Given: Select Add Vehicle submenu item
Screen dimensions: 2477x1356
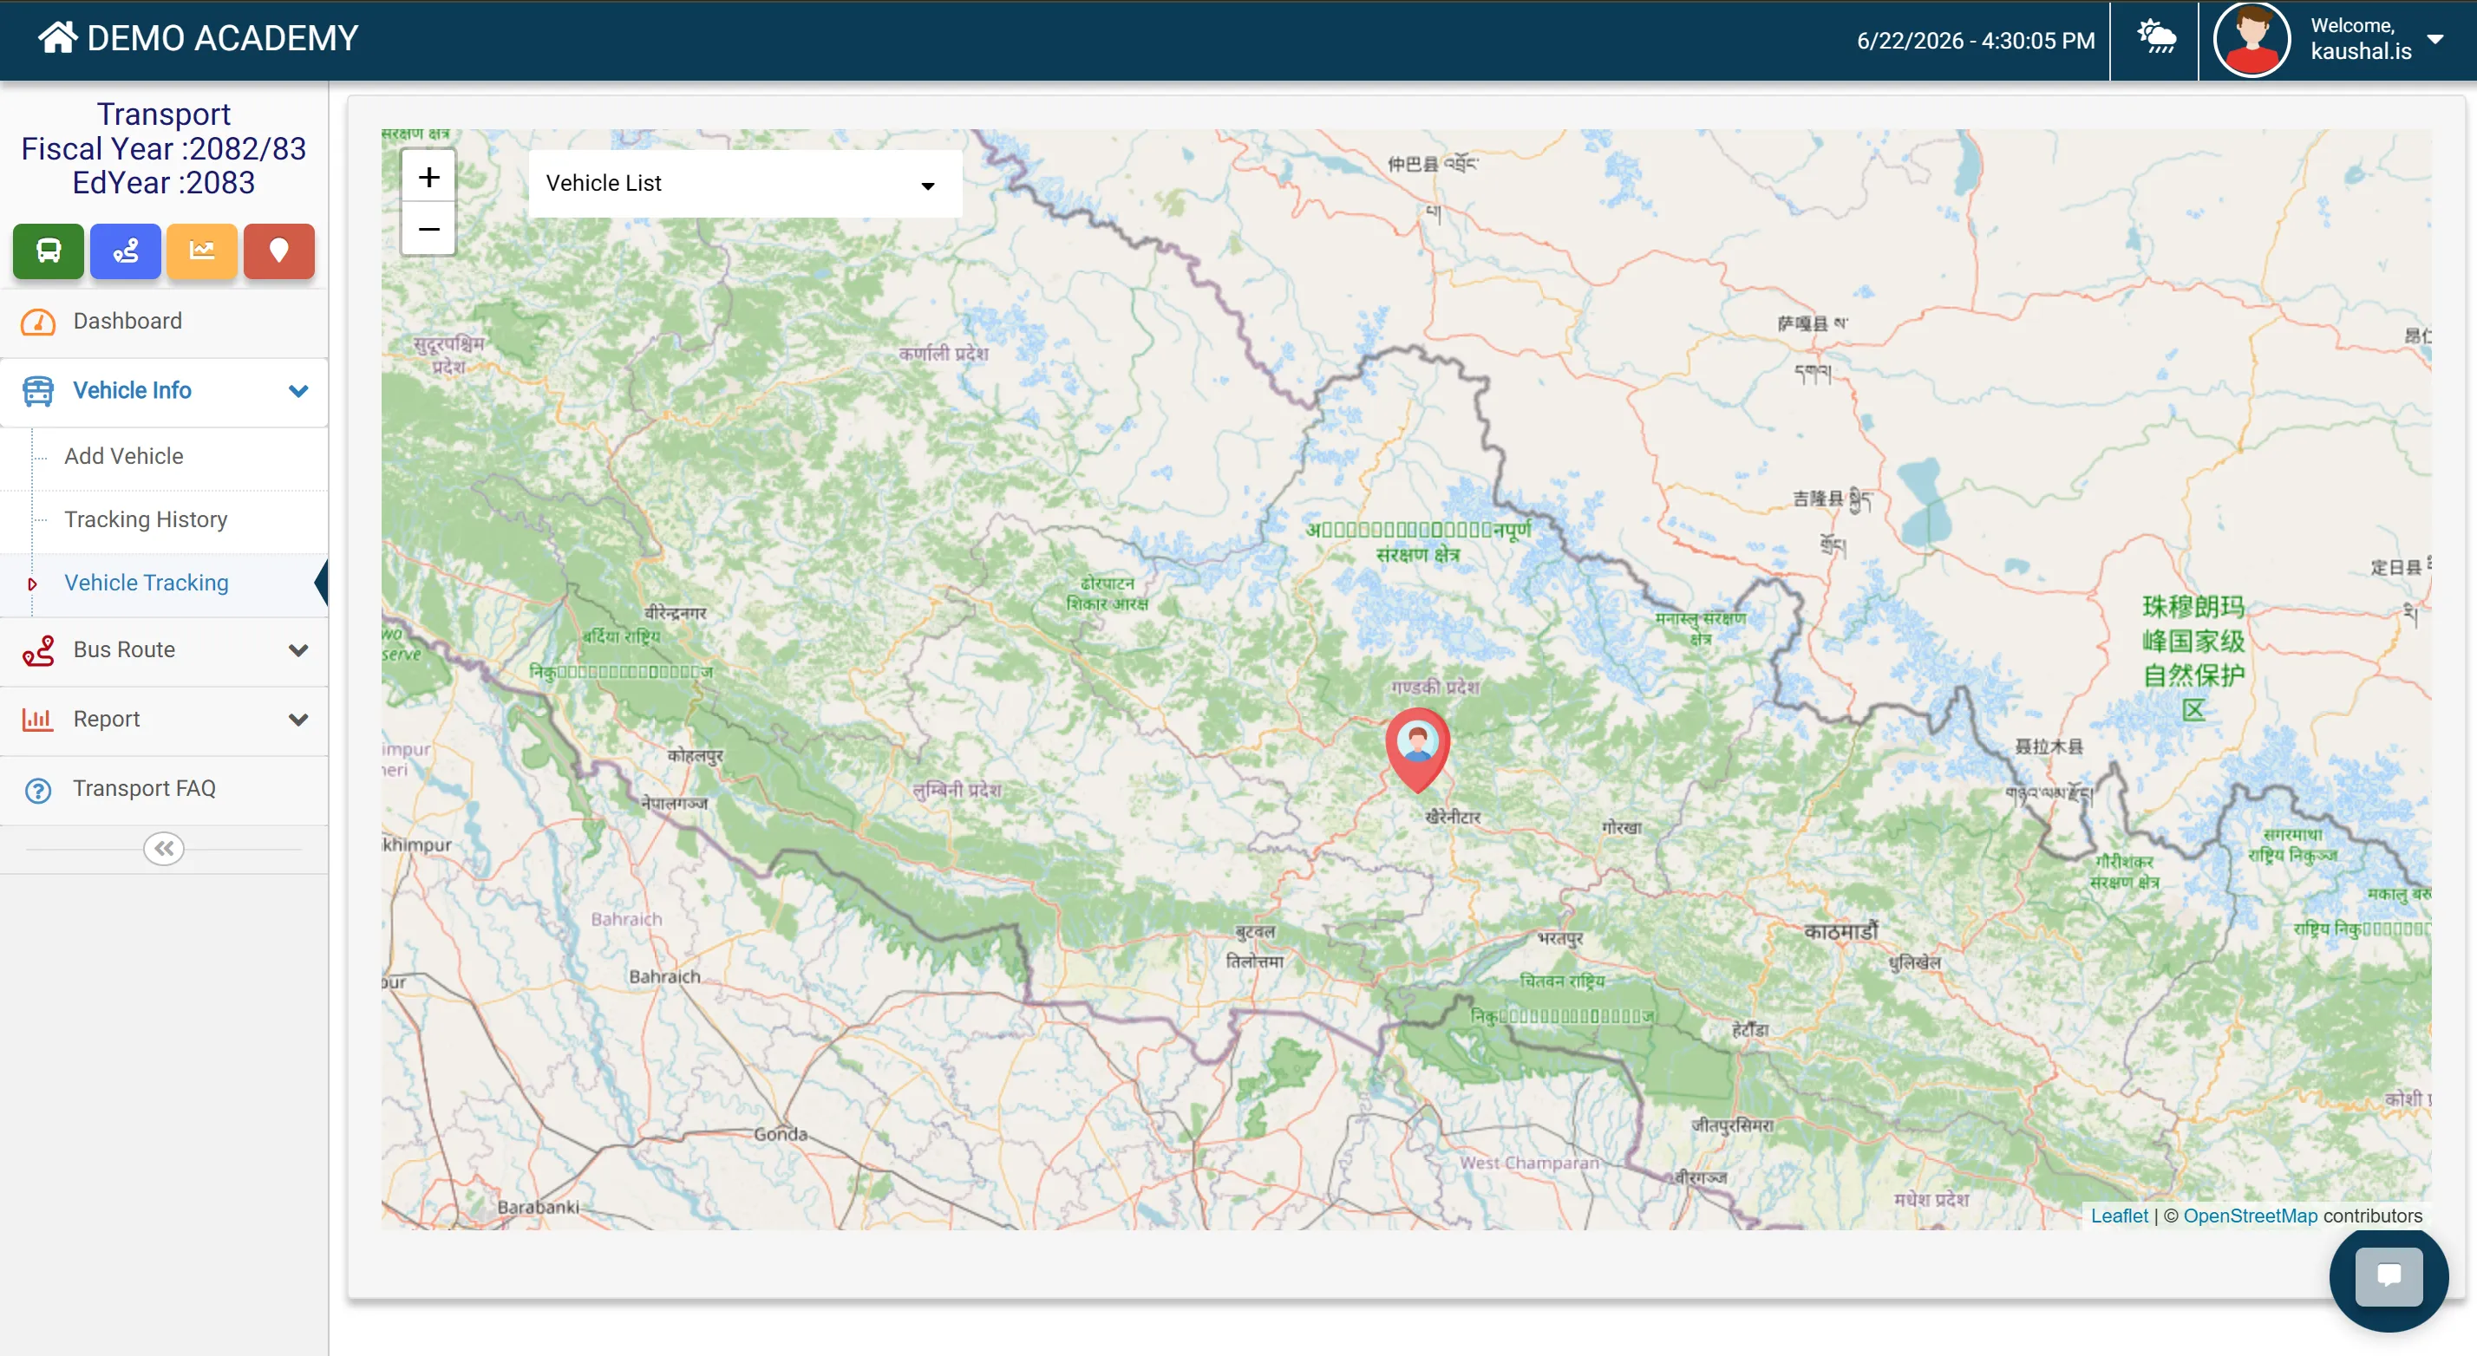Looking at the screenshot, I should [x=124, y=455].
